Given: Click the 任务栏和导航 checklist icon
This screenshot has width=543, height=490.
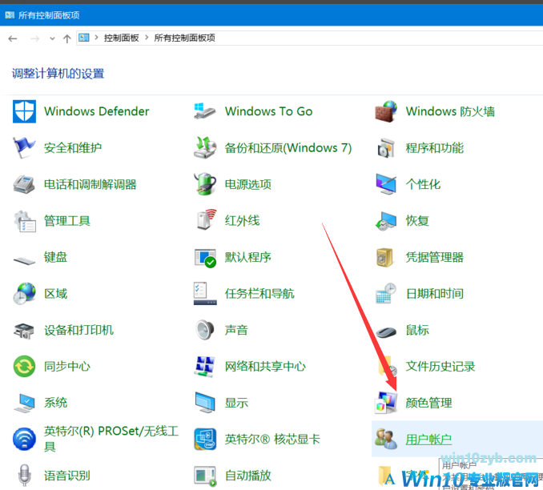Looking at the screenshot, I should (205, 294).
